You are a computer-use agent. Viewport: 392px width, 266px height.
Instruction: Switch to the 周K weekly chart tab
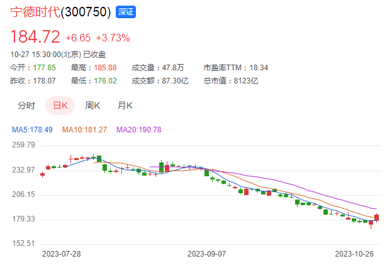tap(92, 105)
